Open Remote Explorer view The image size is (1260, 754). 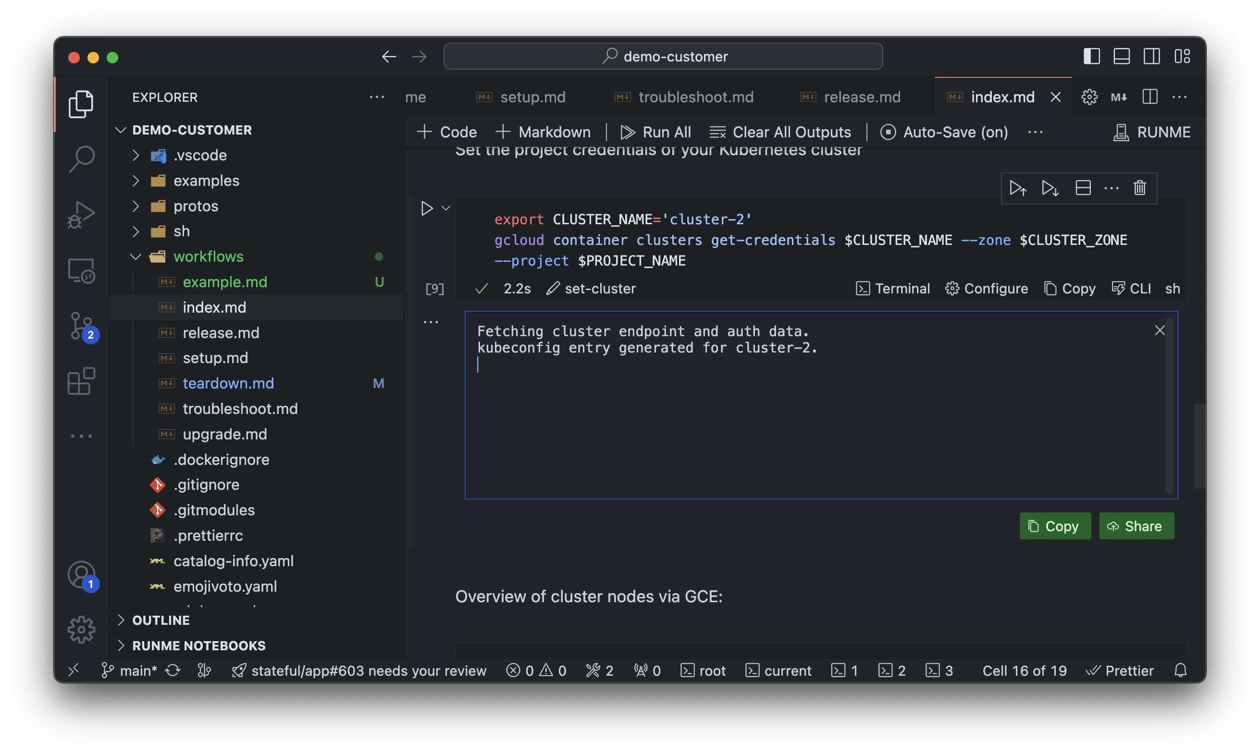(81, 270)
